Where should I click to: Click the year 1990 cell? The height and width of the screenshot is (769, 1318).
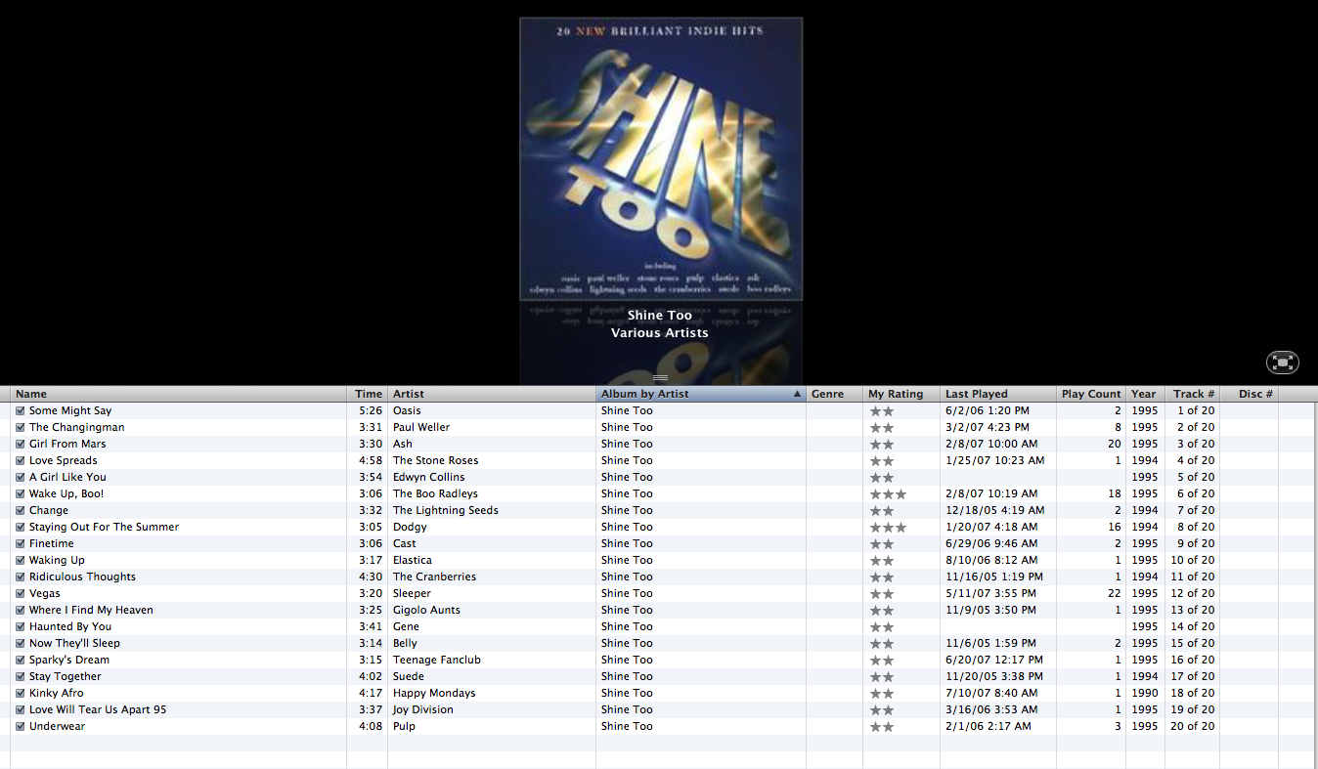(x=1145, y=693)
